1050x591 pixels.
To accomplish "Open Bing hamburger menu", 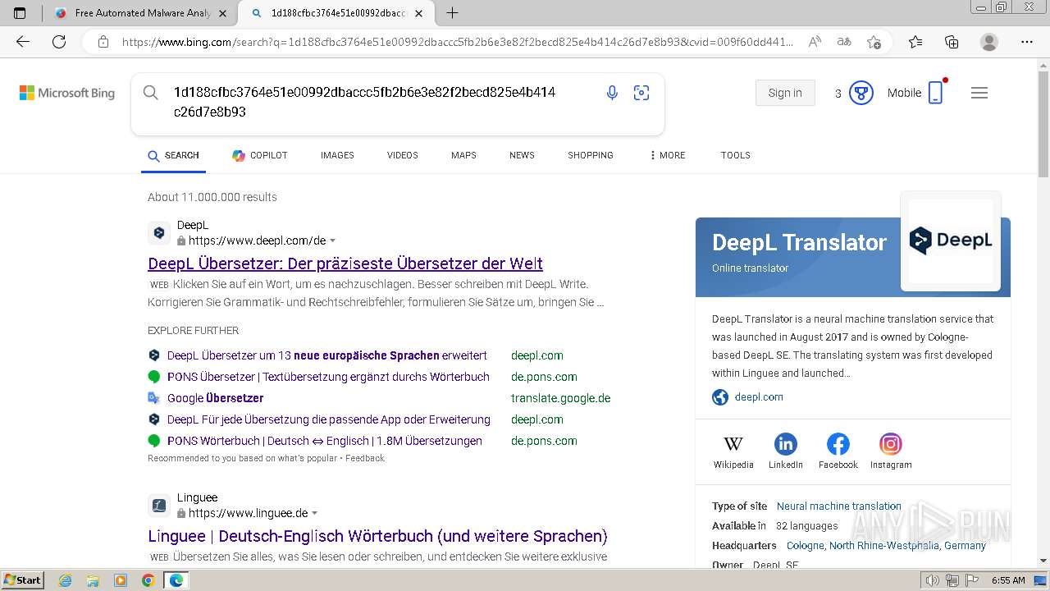I will tap(979, 93).
